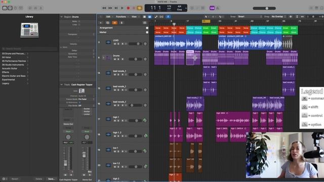Click Go to Beginning transport button

tap(116, 8)
